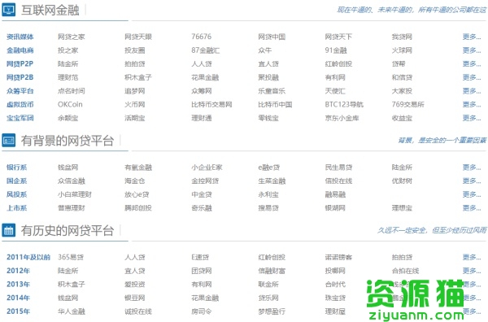Expand 更多 in the 国企系 row
488x322 pixels.
[472, 181]
